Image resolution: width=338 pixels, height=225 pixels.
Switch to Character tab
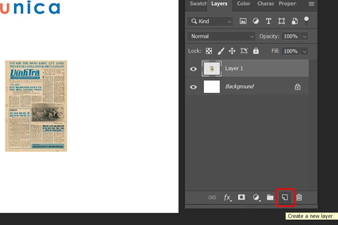(265, 4)
